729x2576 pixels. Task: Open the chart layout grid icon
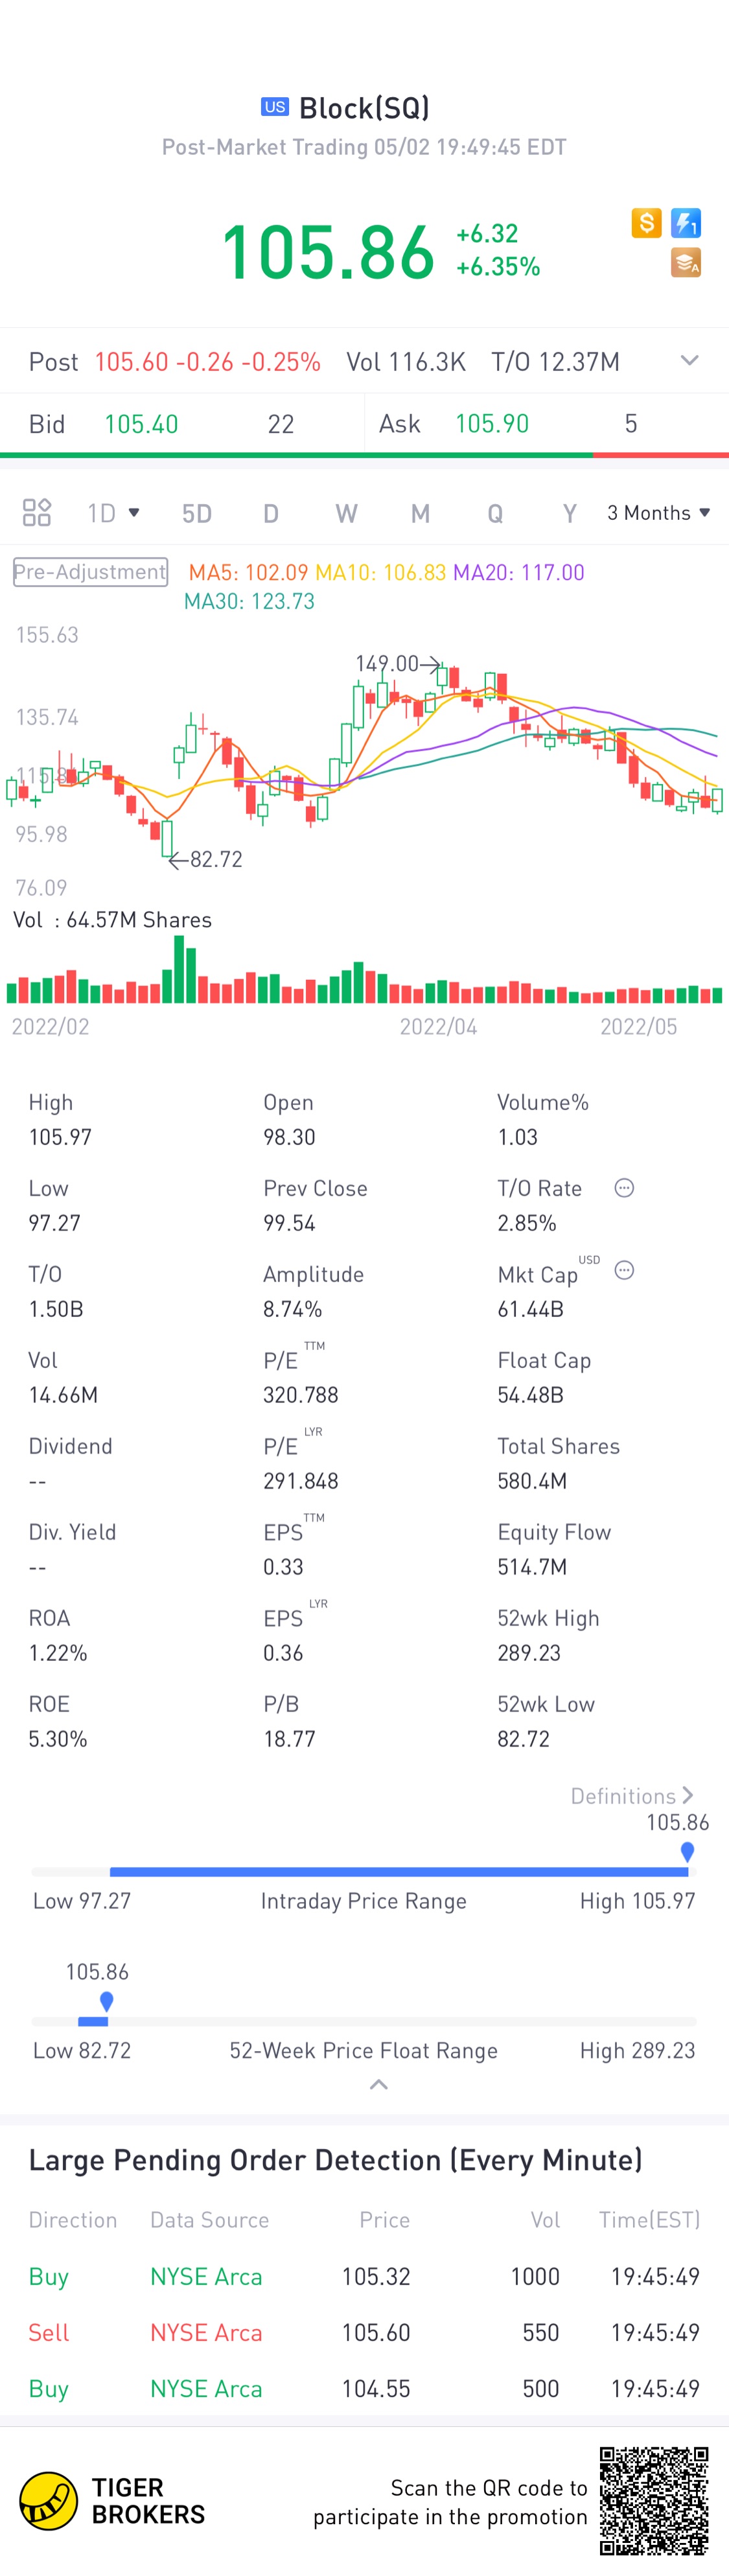tap(37, 513)
